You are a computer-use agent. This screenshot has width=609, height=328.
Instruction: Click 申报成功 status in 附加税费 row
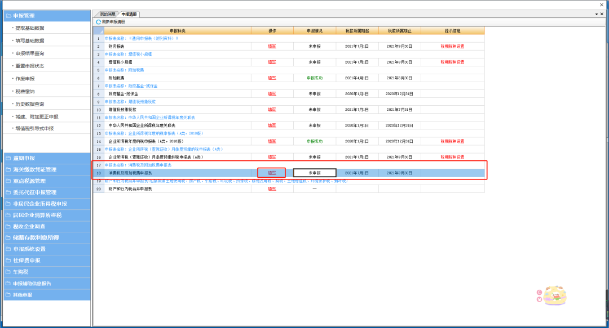pos(315,78)
